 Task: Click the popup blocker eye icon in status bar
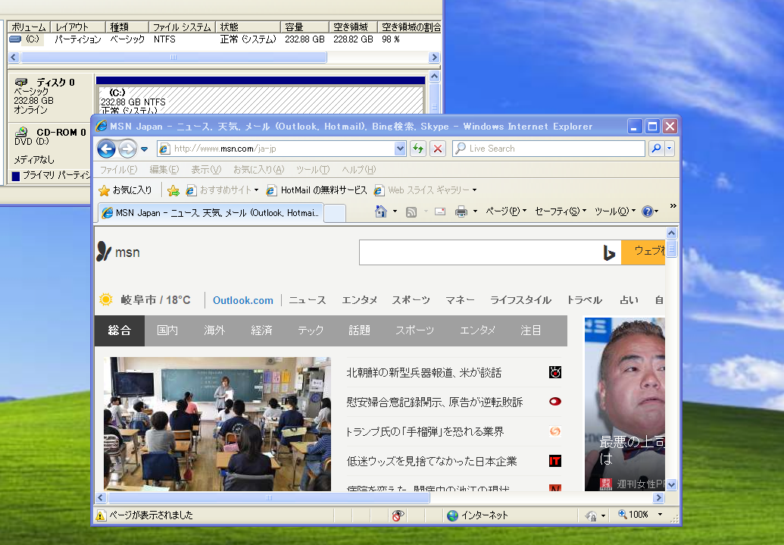(x=398, y=515)
